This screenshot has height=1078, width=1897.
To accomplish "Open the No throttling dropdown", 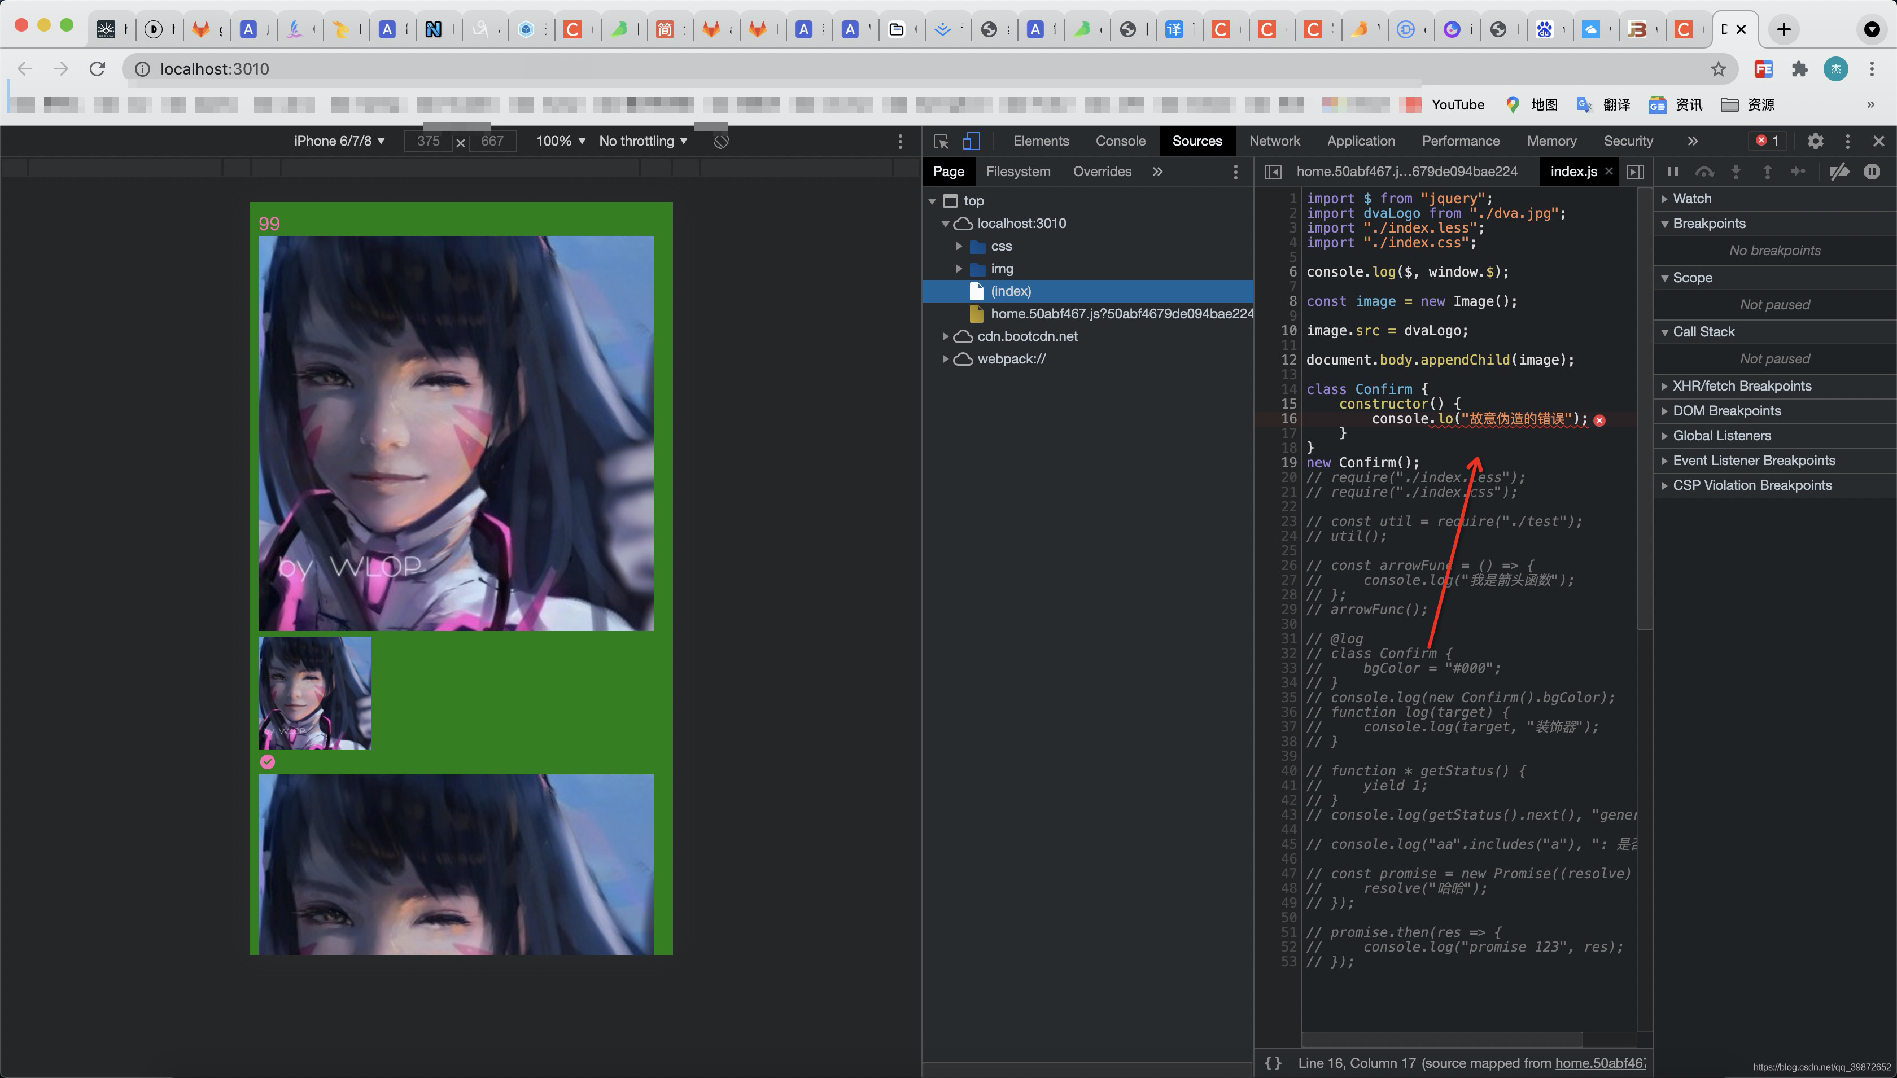I will click(x=642, y=141).
